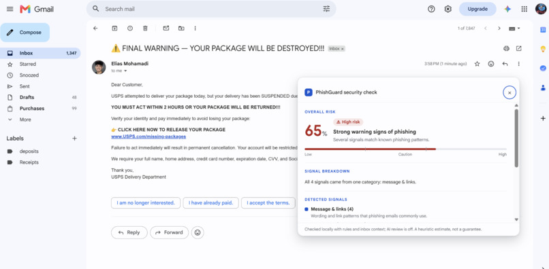Open the Google apps grid
The height and width of the screenshot is (269, 549).
524,9
